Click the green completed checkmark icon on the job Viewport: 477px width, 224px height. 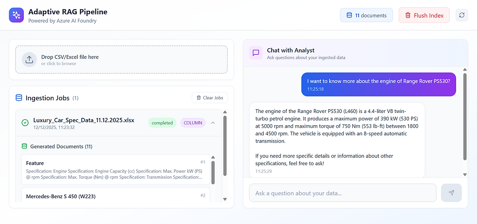tap(25, 123)
